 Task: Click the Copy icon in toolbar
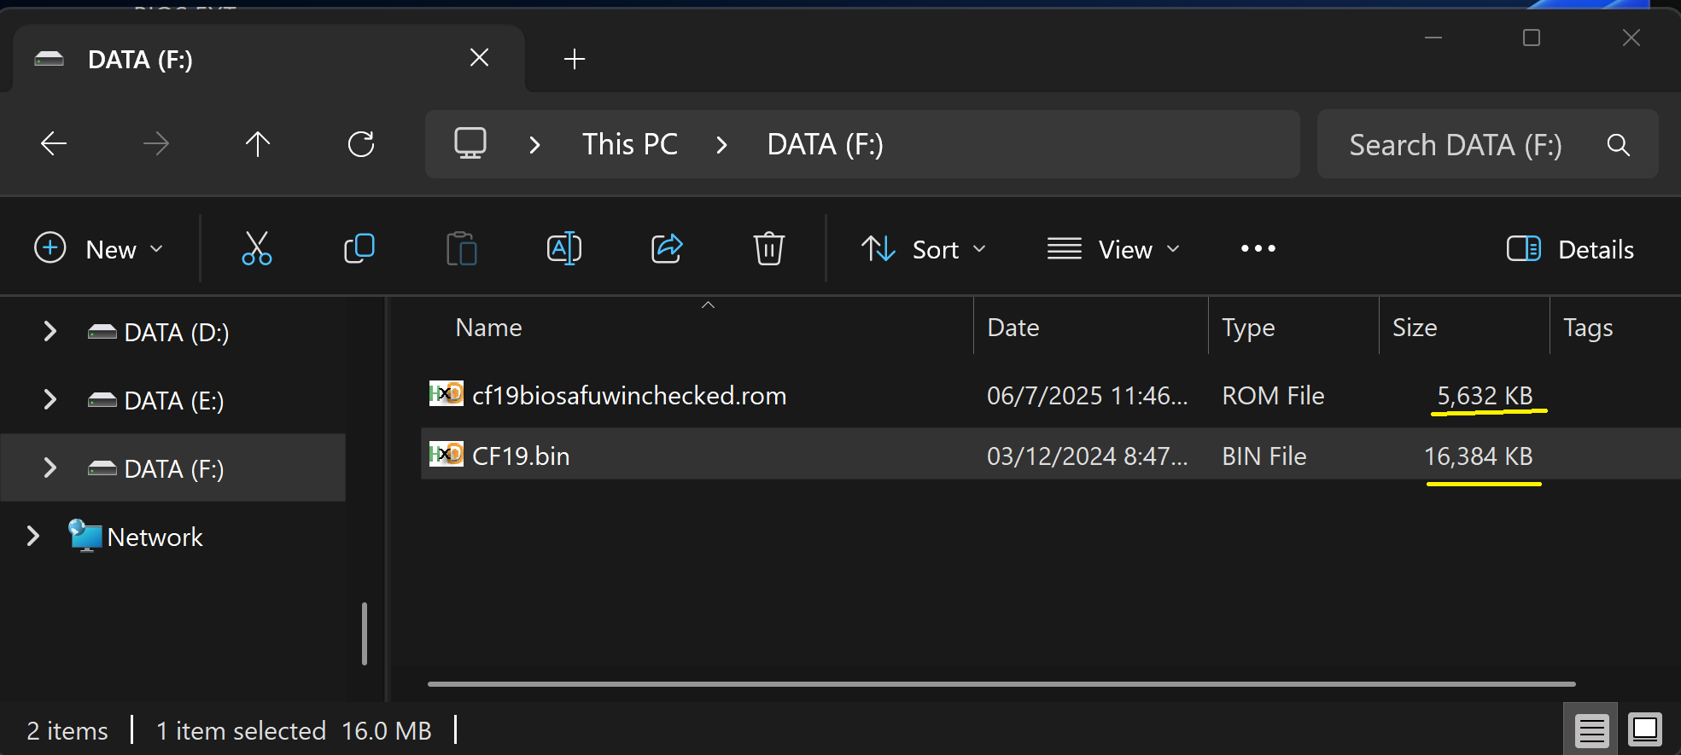pos(359,249)
